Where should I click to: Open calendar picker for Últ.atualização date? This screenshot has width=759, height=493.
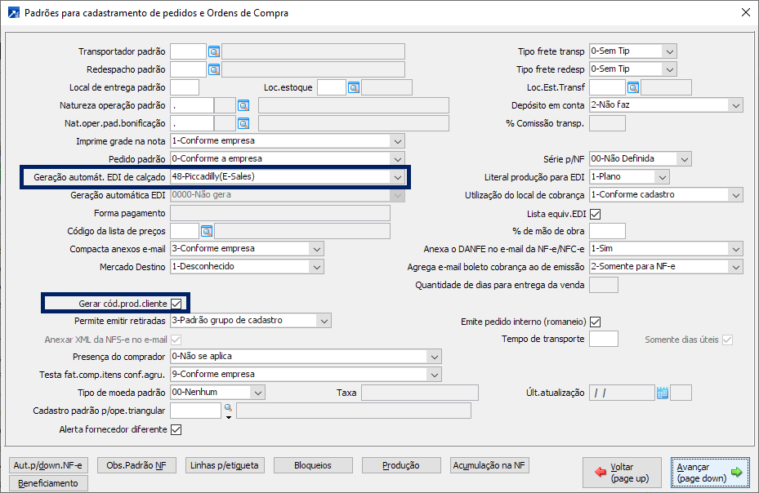click(662, 393)
